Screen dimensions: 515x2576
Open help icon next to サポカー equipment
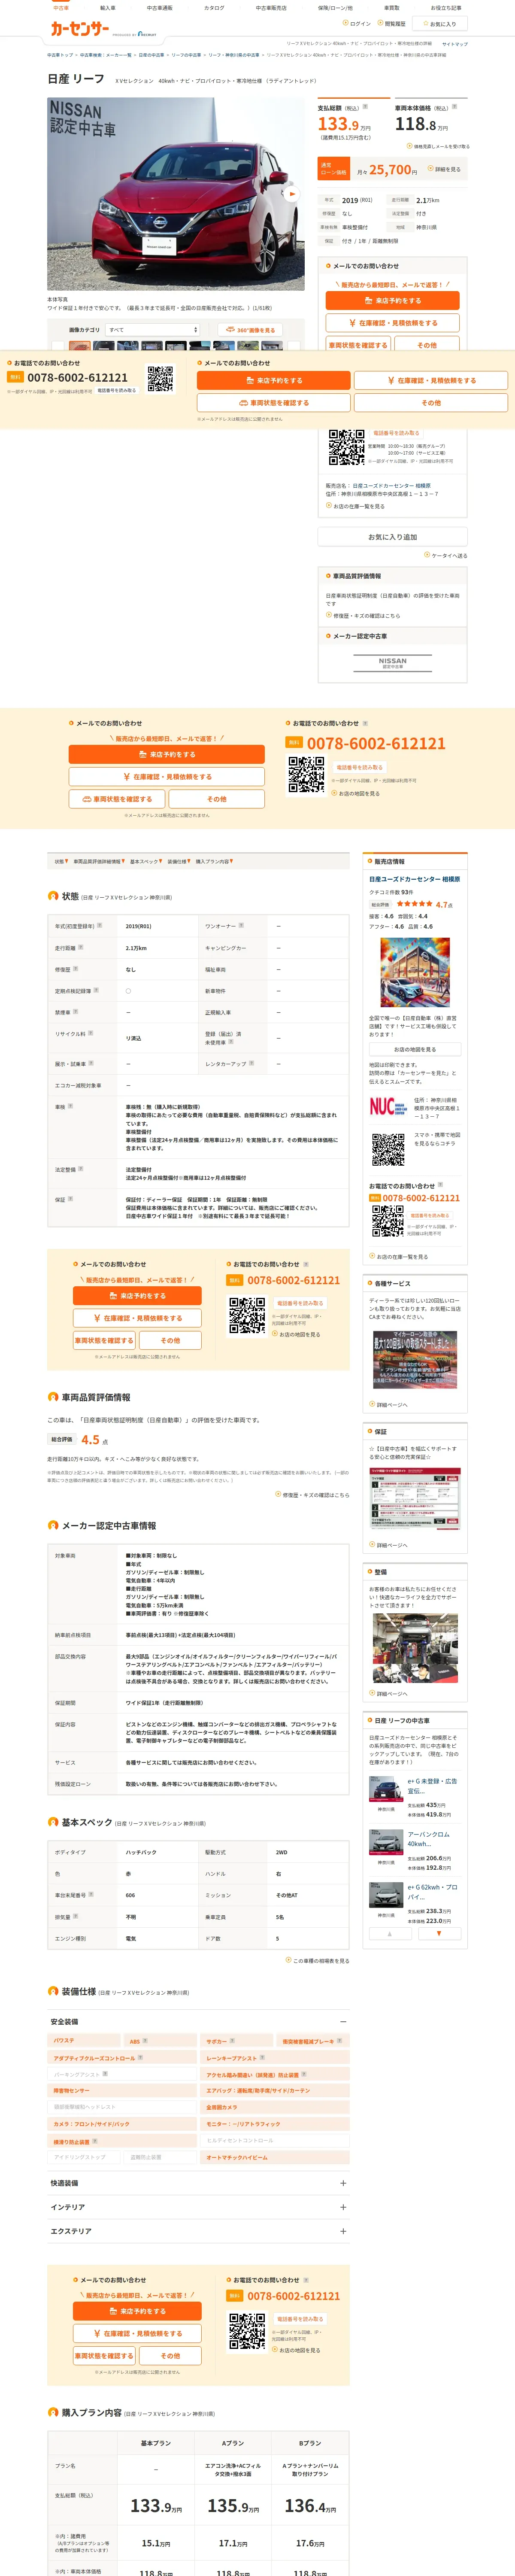tap(232, 2041)
